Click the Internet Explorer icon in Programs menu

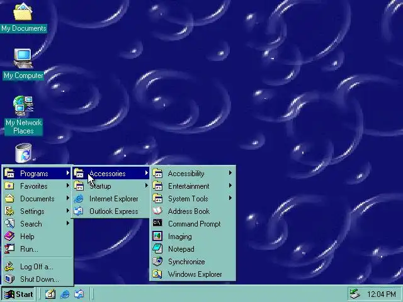(x=79, y=199)
